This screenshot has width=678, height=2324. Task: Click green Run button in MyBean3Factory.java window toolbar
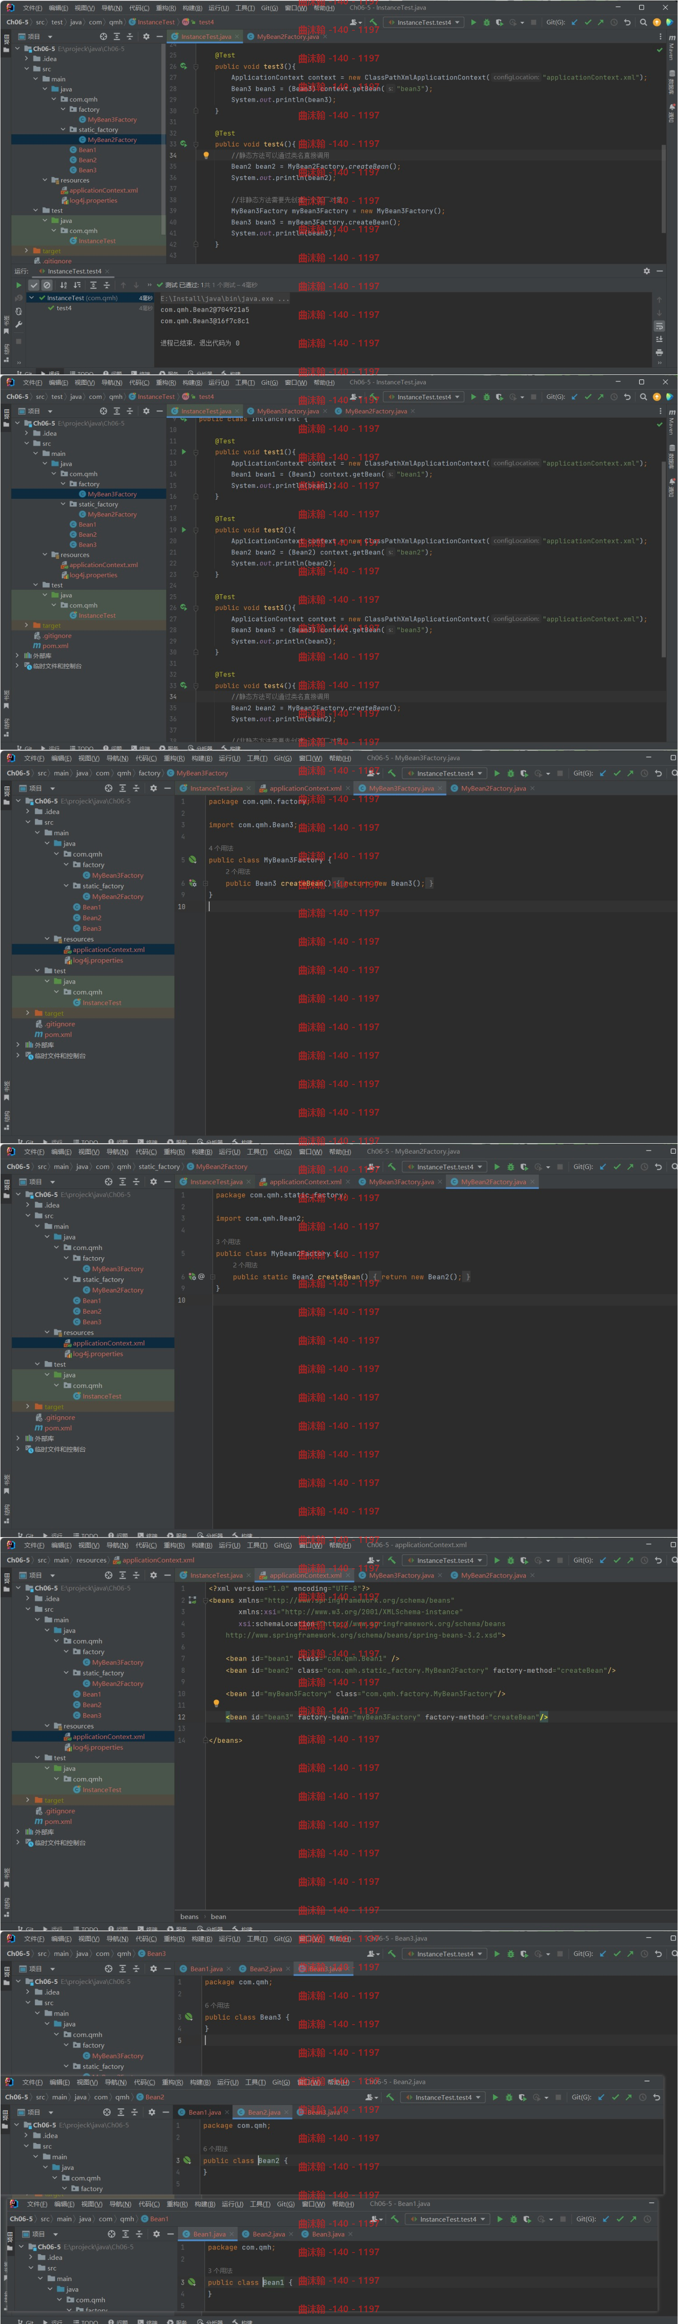click(x=497, y=773)
